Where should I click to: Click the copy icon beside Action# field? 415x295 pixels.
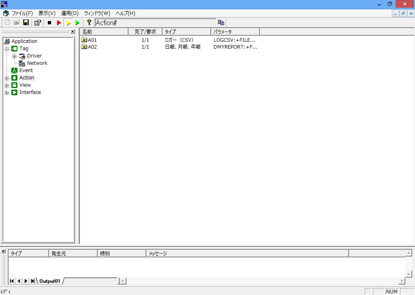221,23
